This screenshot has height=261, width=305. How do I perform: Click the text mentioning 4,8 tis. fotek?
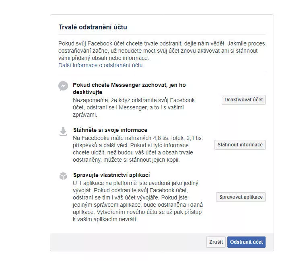(138, 149)
